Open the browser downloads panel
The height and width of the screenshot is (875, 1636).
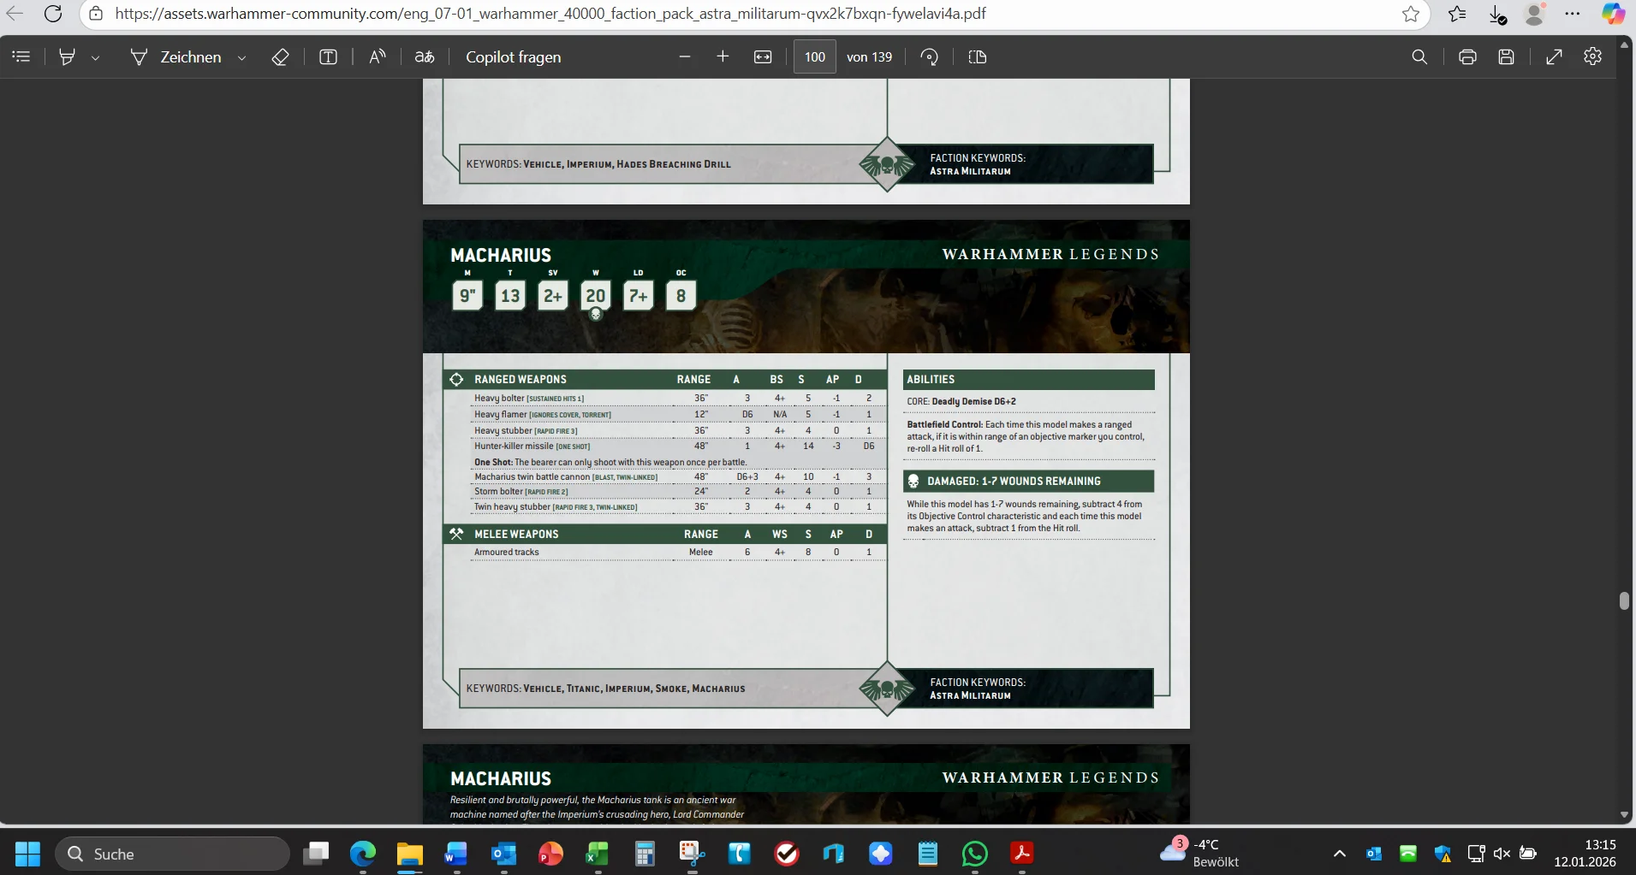click(x=1497, y=15)
